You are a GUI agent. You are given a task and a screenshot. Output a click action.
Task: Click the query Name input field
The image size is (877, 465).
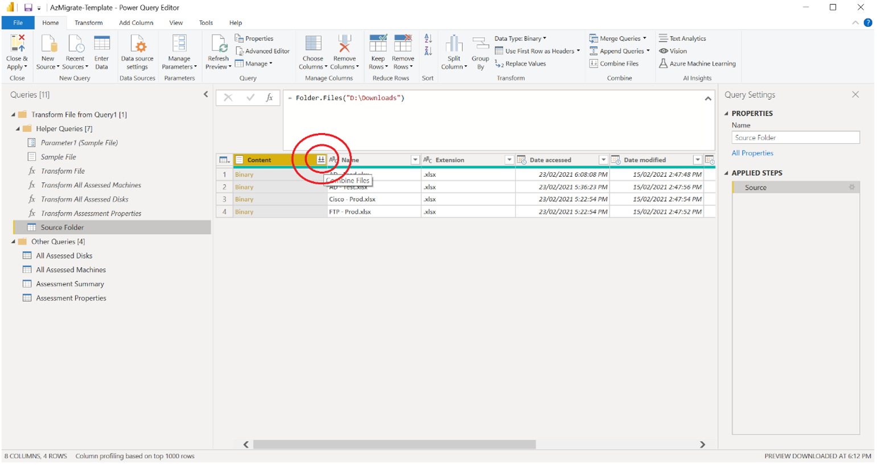pyautogui.click(x=796, y=138)
